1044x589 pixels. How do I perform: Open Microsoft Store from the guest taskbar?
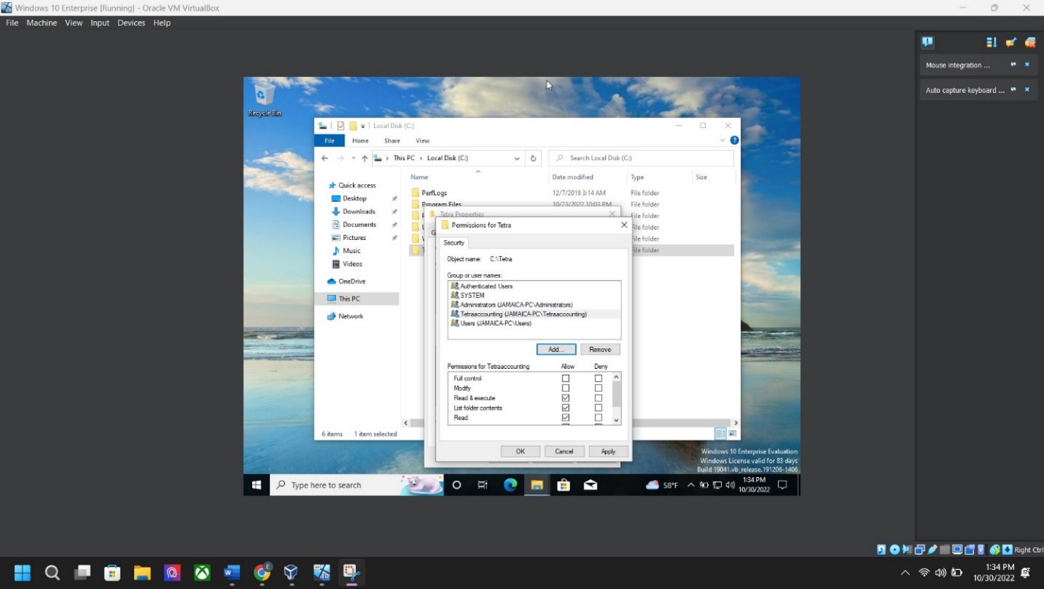click(x=563, y=485)
